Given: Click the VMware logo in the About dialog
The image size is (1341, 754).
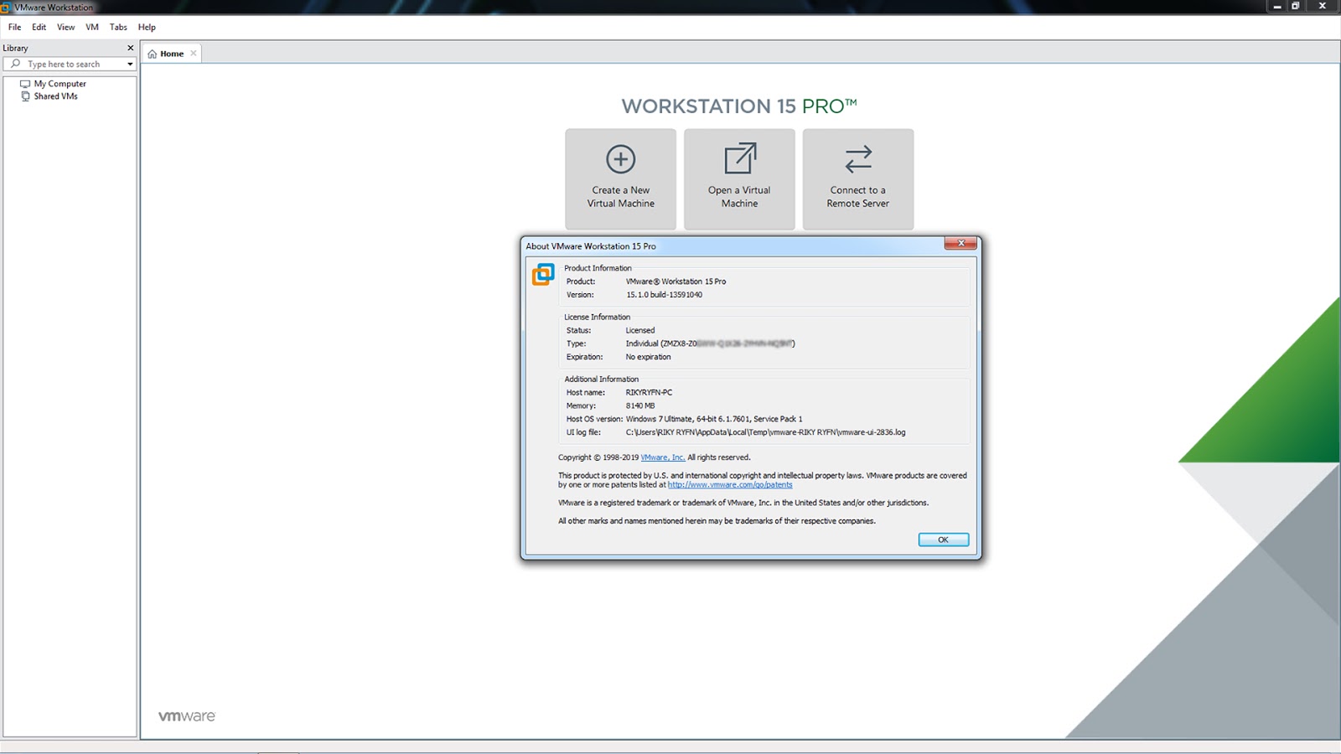Looking at the screenshot, I should pos(542,275).
